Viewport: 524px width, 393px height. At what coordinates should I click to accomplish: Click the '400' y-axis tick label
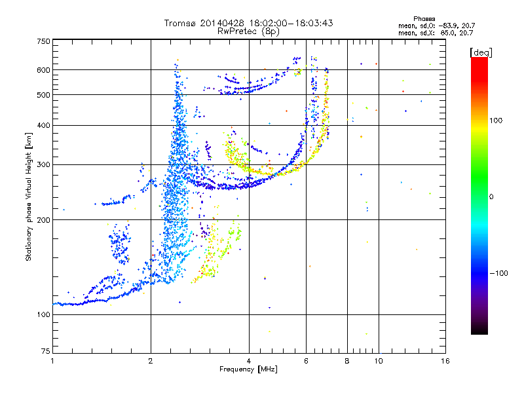[x=43, y=125]
